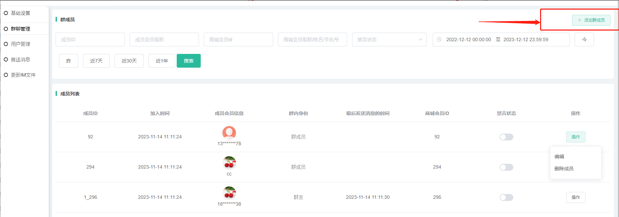Select the 近7天 quick date filter

coord(96,61)
